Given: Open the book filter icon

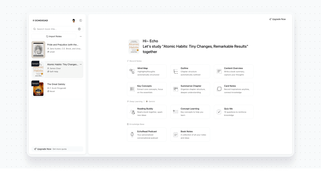Looking at the screenshot, I should [79, 29].
